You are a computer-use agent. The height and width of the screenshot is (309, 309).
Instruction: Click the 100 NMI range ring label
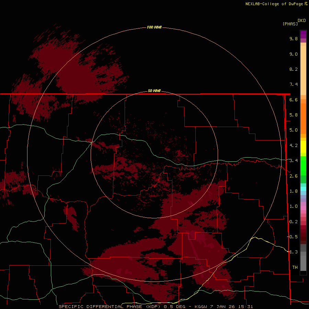pos(154,27)
